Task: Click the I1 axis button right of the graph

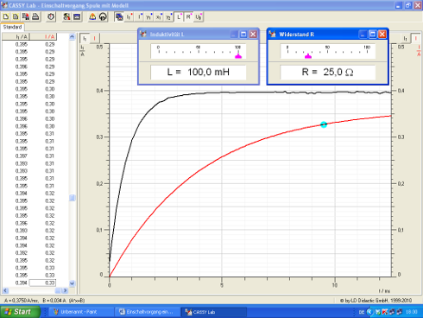Action: (x=406, y=38)
